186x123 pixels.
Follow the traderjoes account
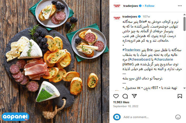tap(149, 6)
